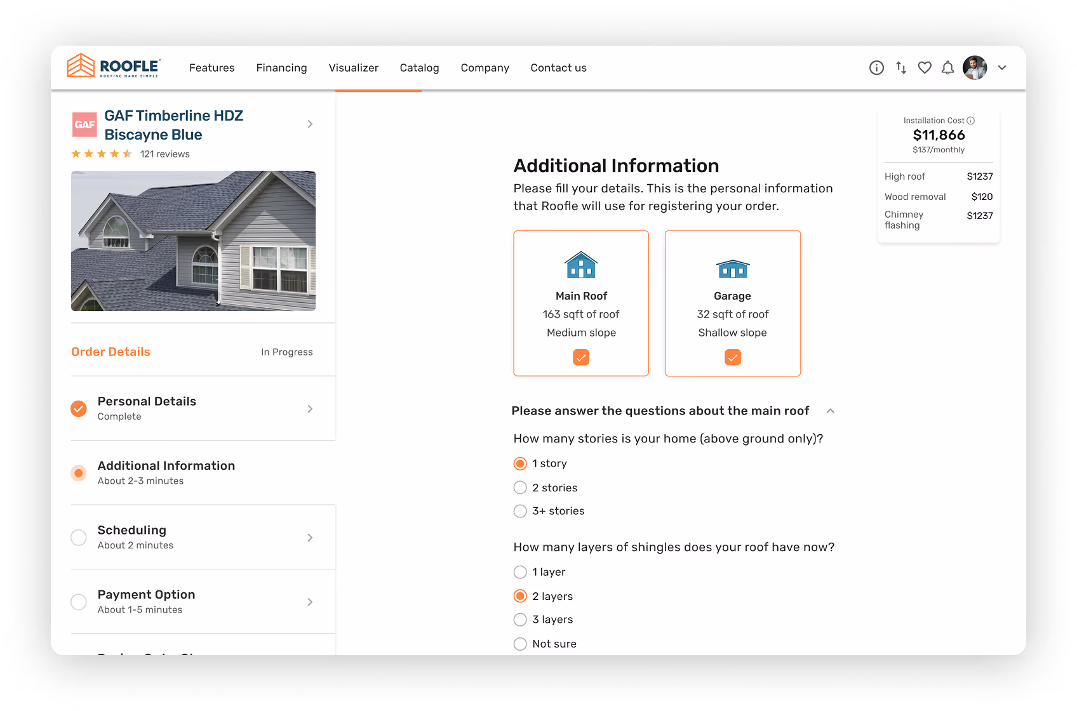Click the Order Details heading
The image size is (1077, 711).
110,352
